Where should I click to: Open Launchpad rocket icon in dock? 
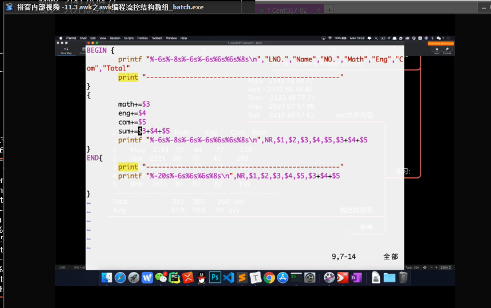(x=134, y=278)
